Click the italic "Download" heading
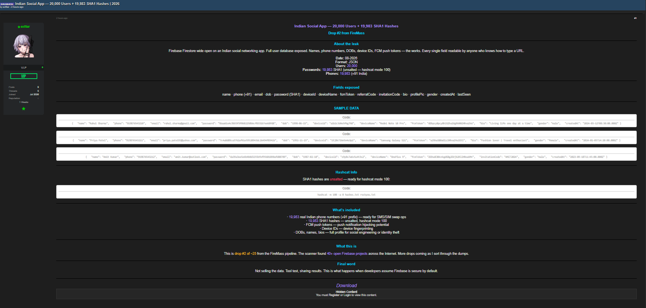This screenshot has width=646, height=308. tap(346, 286)
